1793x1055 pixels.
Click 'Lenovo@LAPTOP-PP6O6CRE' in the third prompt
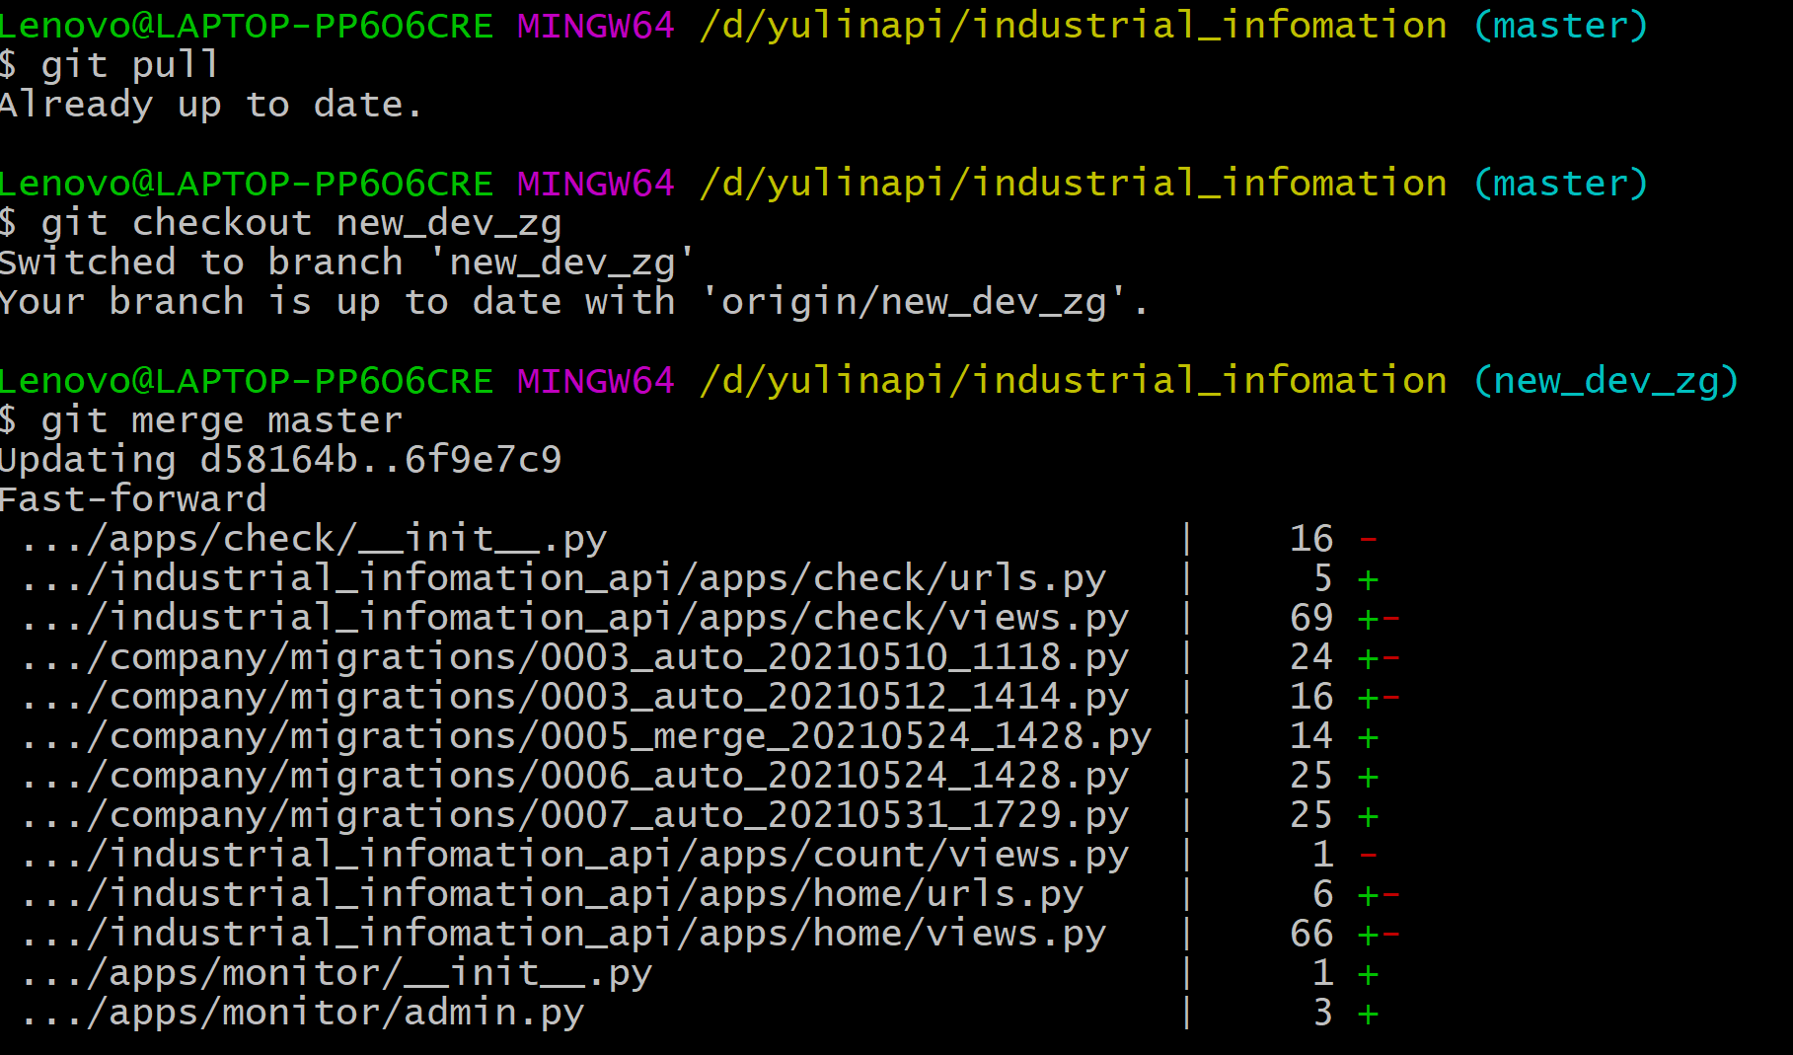246,381
